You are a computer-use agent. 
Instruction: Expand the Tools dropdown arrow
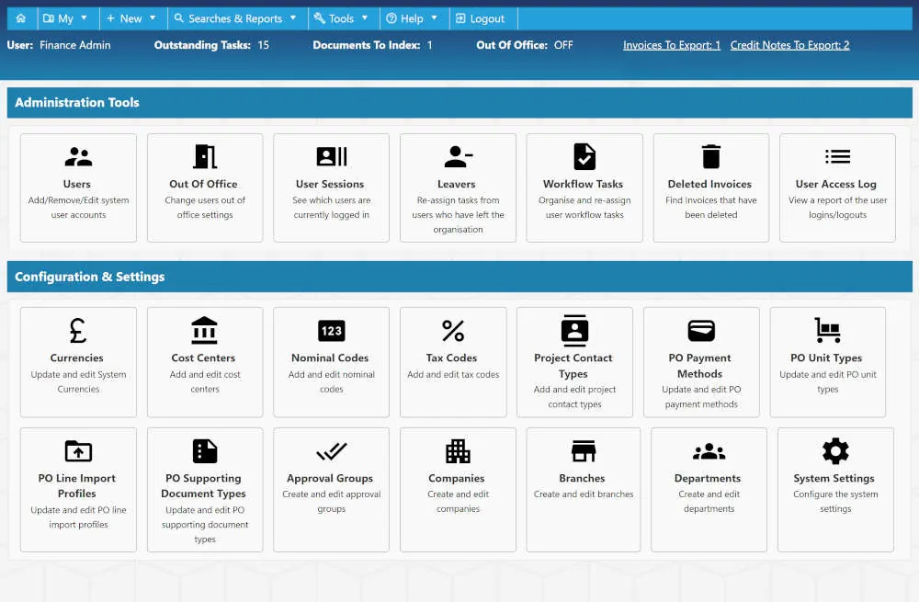click(x=365, y=18)
